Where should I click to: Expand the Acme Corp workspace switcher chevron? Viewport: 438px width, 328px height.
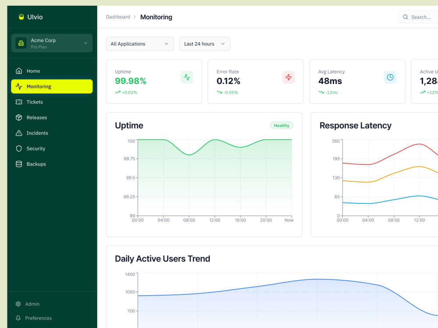85,43
